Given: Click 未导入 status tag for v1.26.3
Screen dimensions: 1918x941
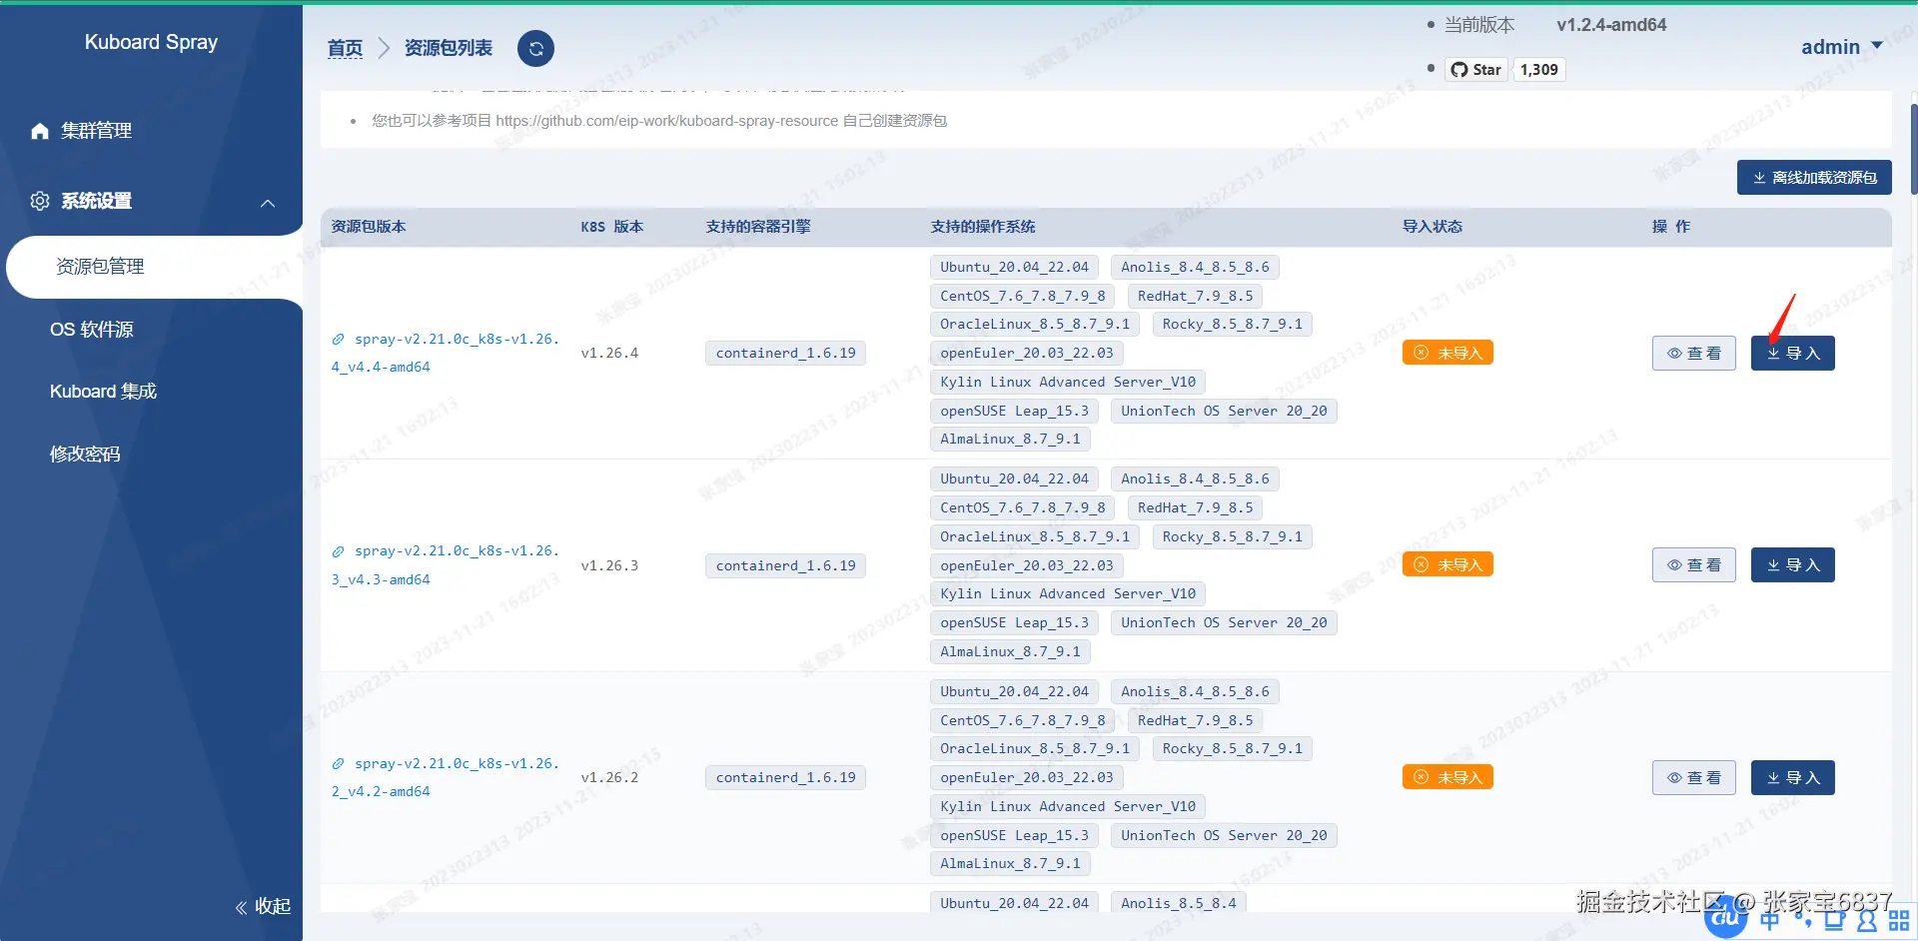Looking at the screenshot, I should [x=1447, y=565].
